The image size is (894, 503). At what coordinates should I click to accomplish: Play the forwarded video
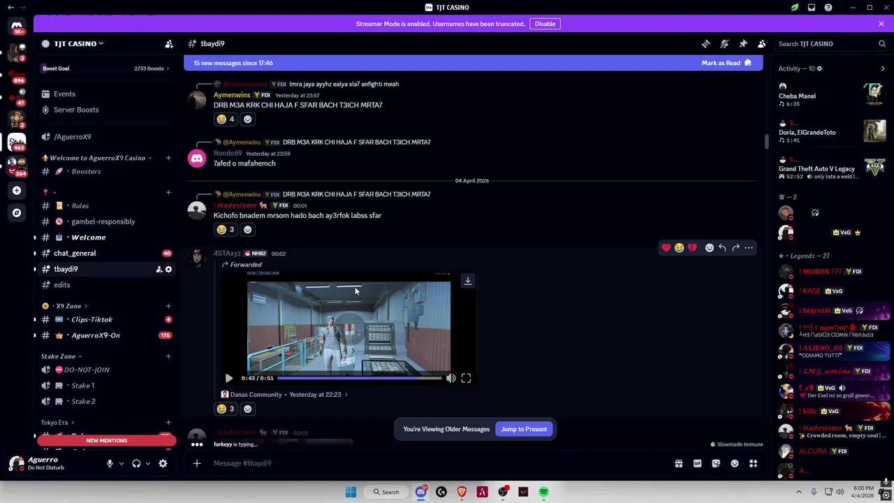pyautogui.click(x=228, y=378)
